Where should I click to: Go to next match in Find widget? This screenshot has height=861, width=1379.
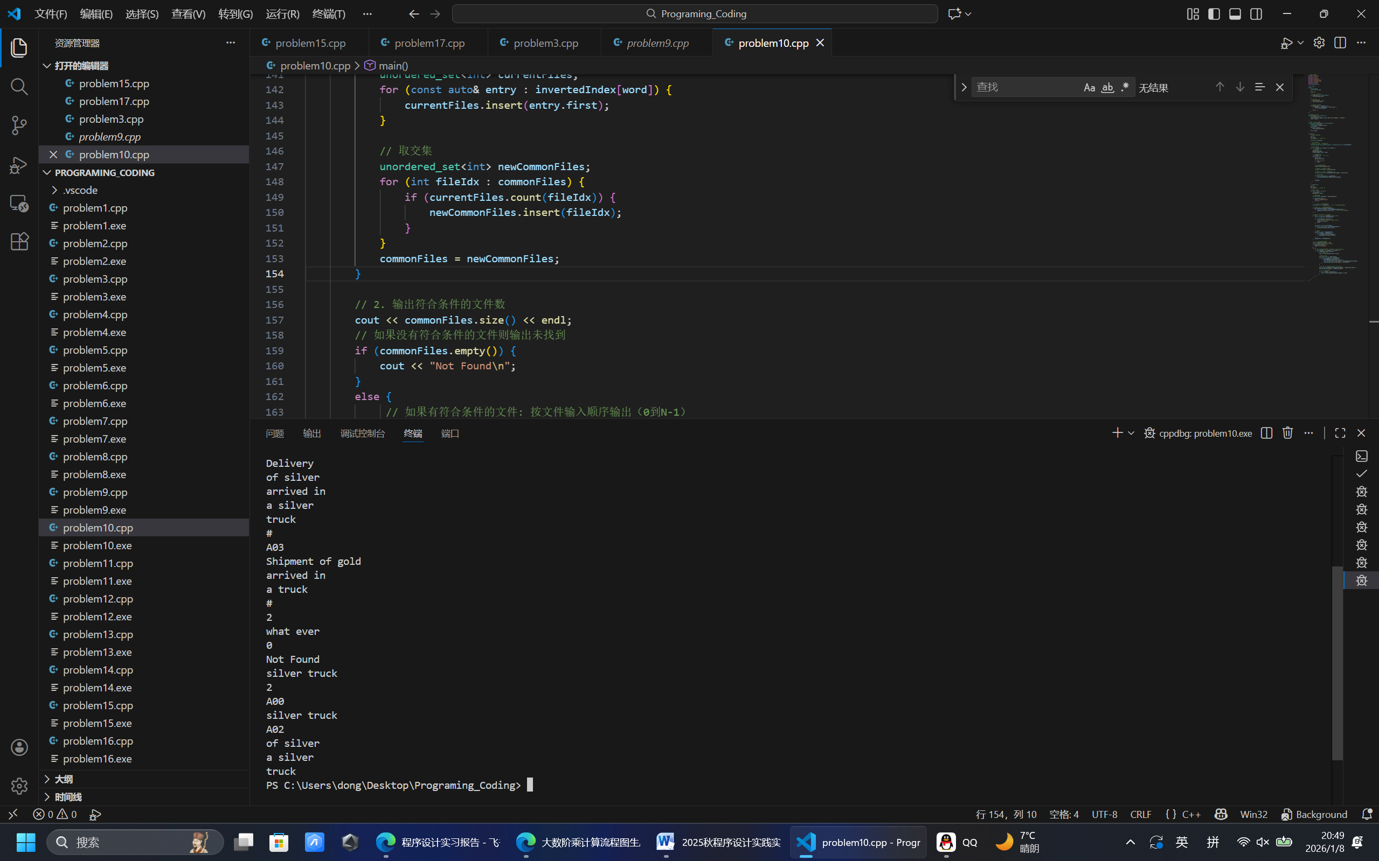(1239, 87)
